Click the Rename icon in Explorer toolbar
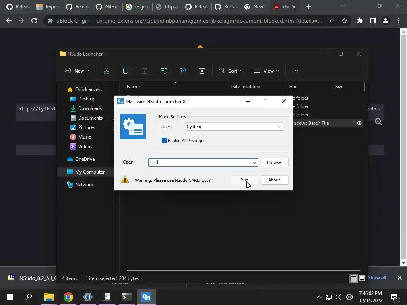This screenshot has width=407, height=305. pyautogui.click(x=164, y=71)
